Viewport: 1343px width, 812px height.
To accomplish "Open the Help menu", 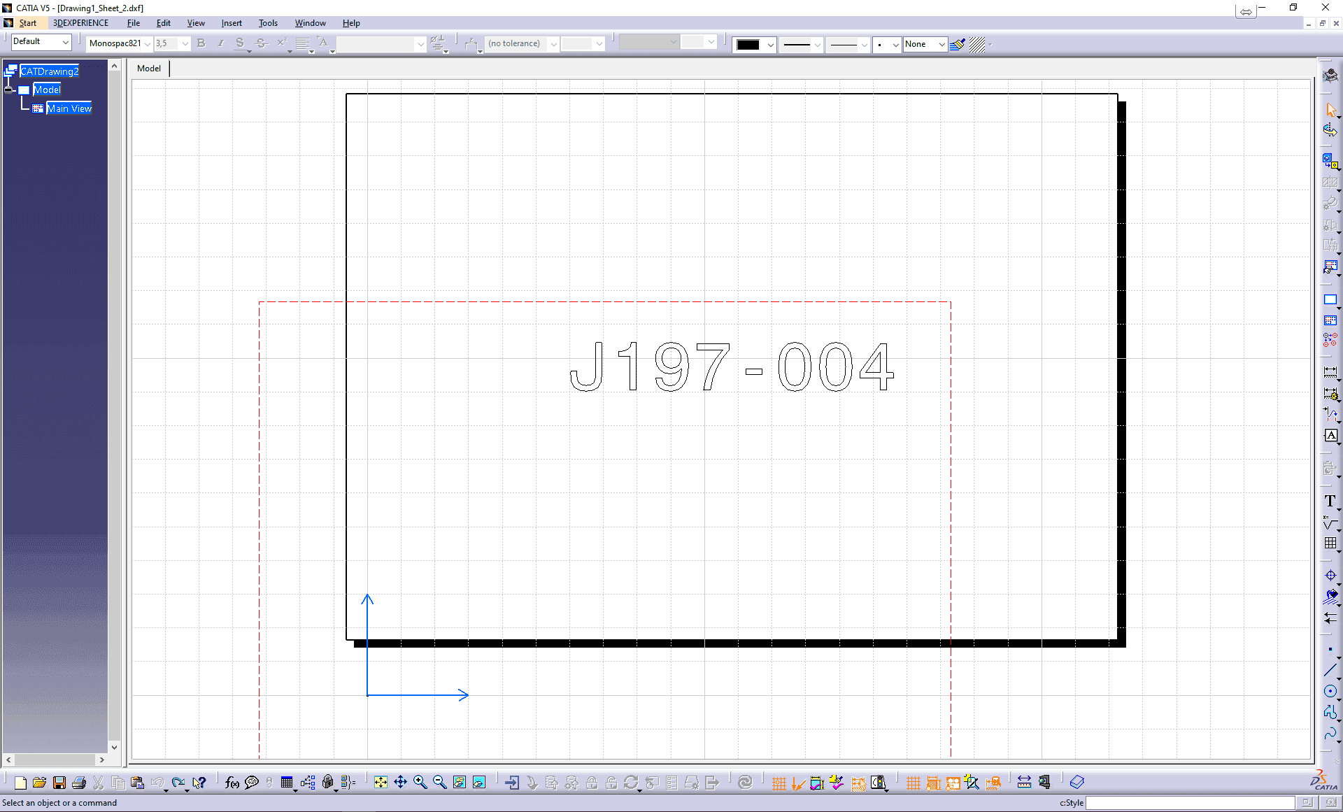I will pyautogui.click(x=351, y=23).
